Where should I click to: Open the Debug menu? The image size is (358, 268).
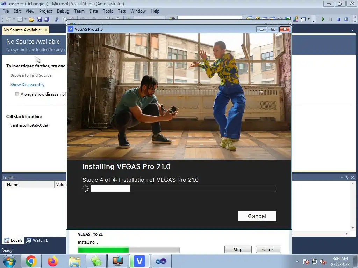pyautogui.click(x=63, y=11)
